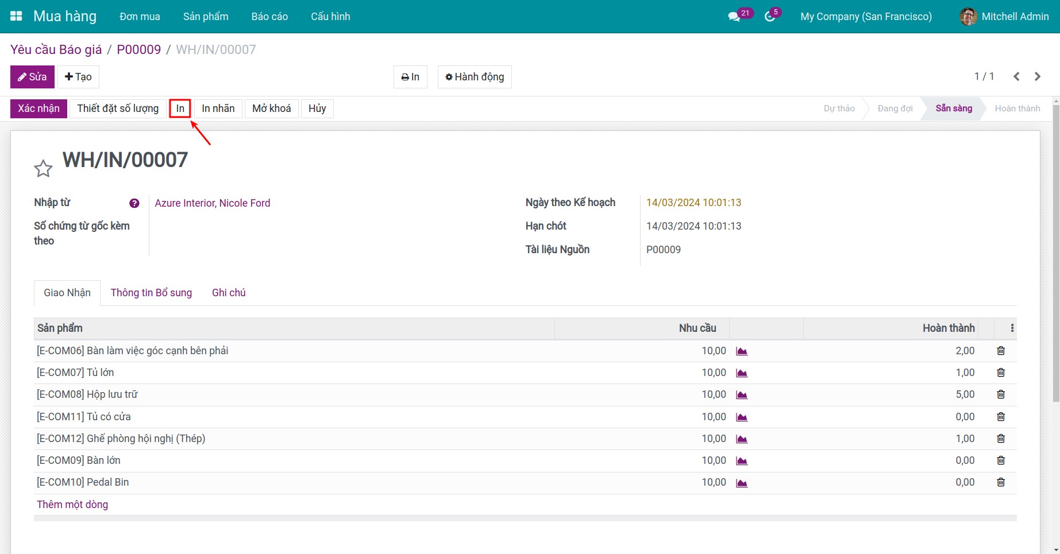
Task: Switch to Thông tin Bổ sung tab
Action: [151, 293]
